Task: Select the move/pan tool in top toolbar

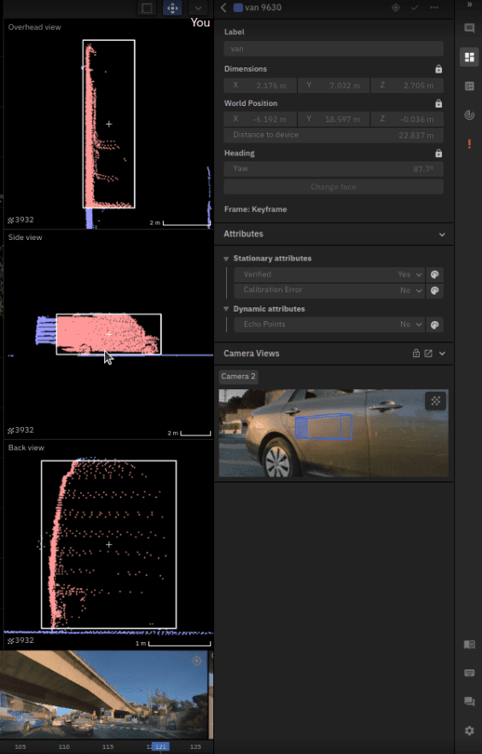Action: 172,9
